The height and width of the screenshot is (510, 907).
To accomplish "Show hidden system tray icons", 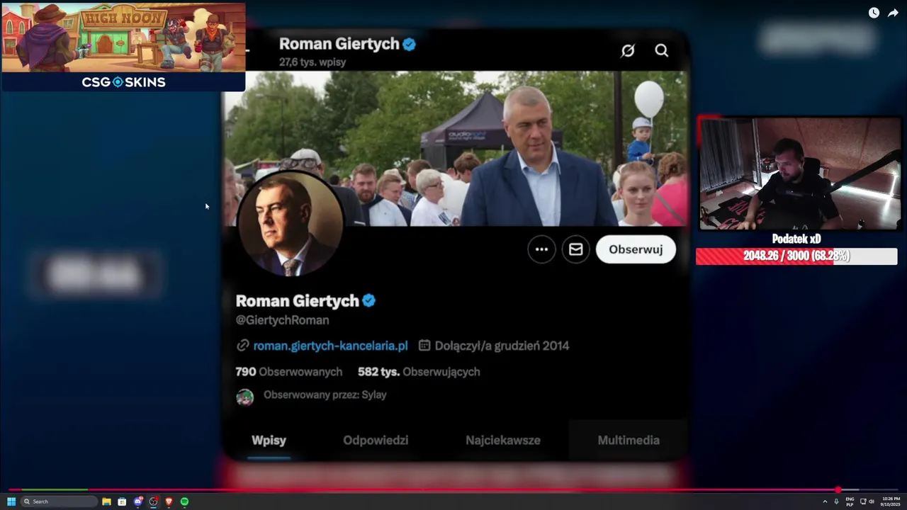I will [825, 501].
